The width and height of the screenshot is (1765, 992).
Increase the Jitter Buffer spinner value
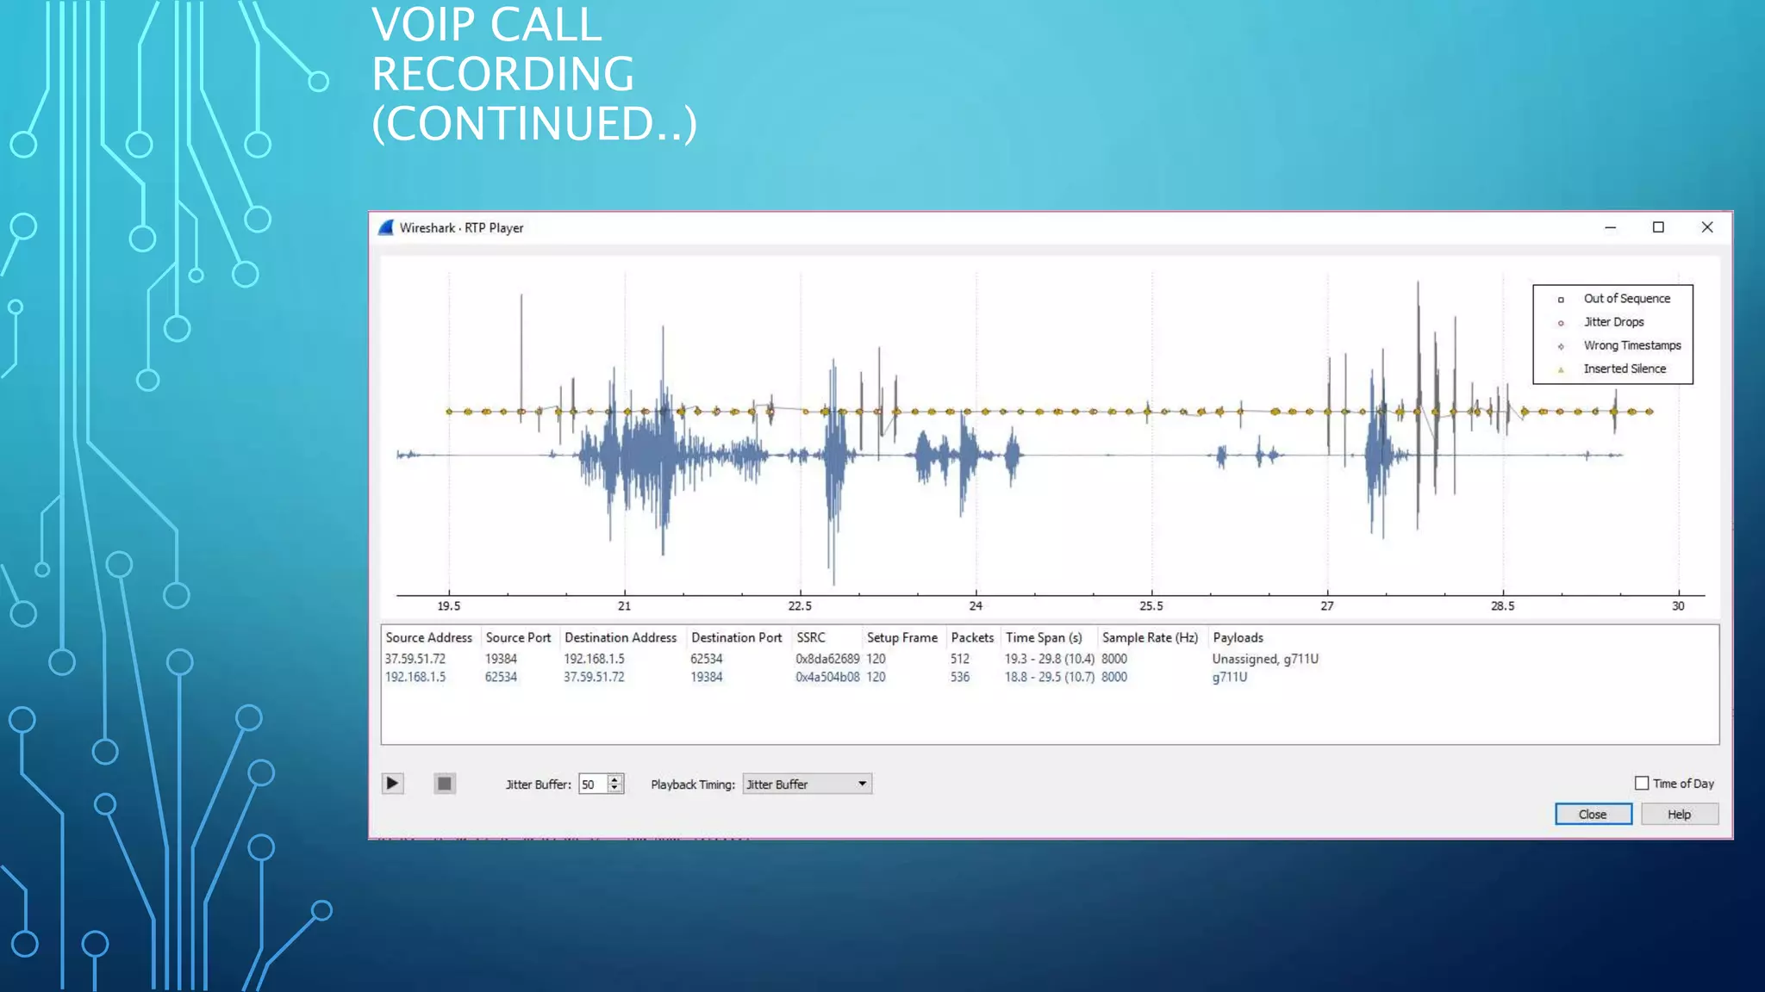pyautogui.click(x=614, y=779)
